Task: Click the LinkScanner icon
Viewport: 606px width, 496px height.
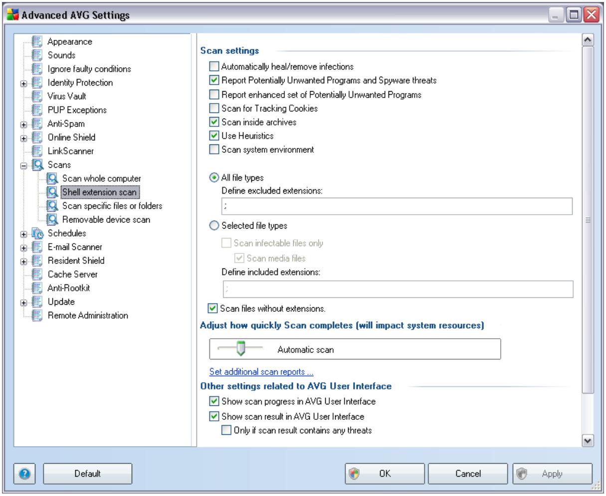Action: pos(37,151)
